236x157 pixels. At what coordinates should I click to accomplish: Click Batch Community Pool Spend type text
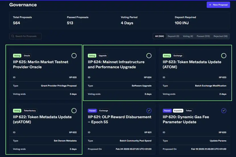click(x=136, y=141)
